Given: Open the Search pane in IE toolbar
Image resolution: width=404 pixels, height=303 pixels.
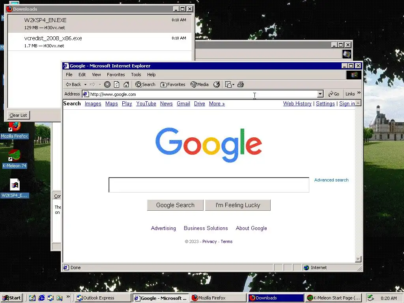Looking at the screenshot, I should click(x=145, y=84).
